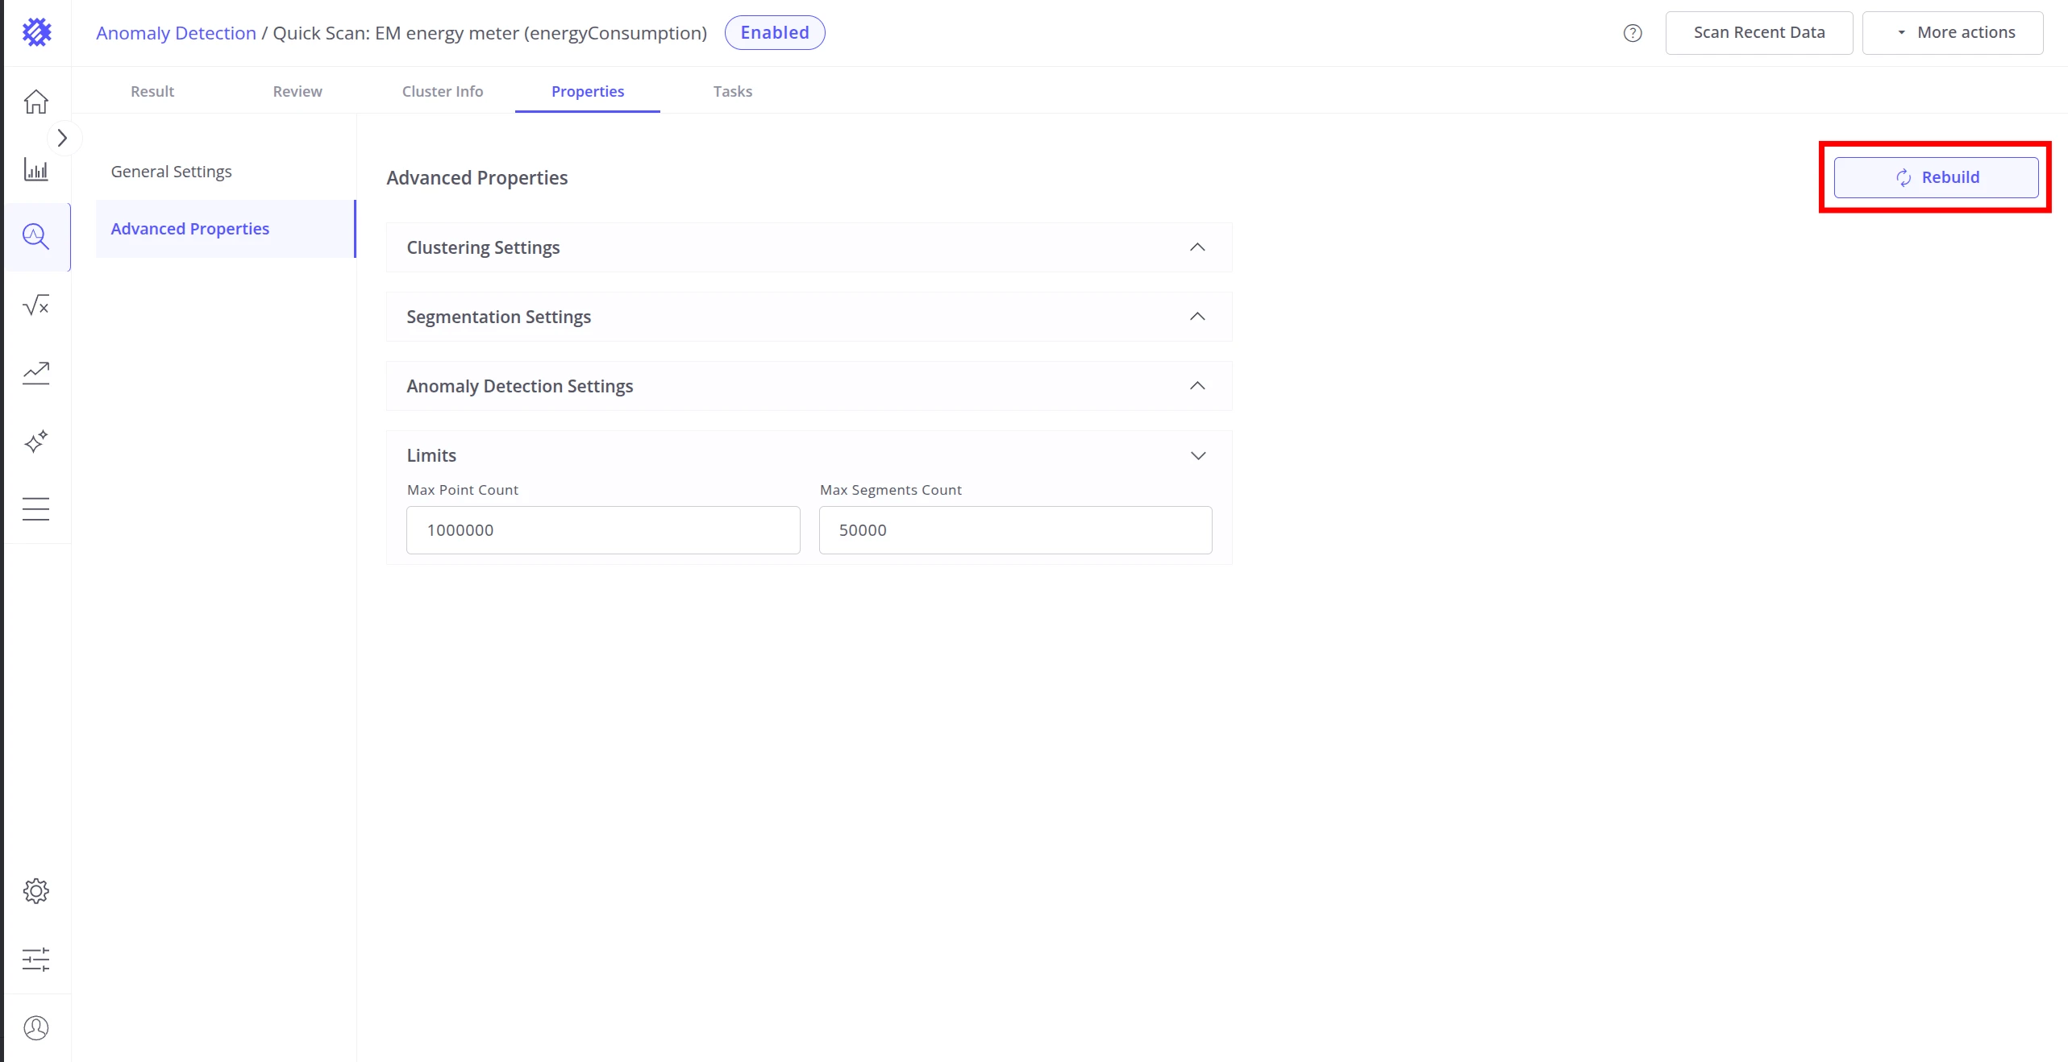Select the Properties tab
Viewport: 2068px width, 1062px height.
pyautogui.click(x=588, y=91)
